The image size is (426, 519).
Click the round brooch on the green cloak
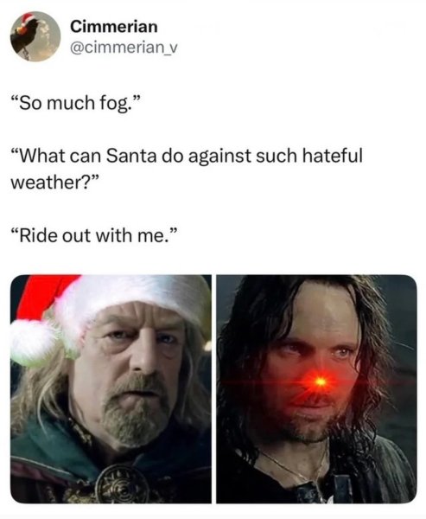[x=122, y=484]
